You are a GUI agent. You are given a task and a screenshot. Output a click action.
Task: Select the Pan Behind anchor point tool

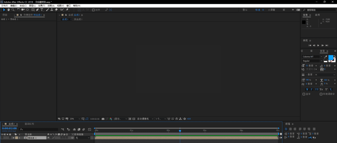(27, 10)
